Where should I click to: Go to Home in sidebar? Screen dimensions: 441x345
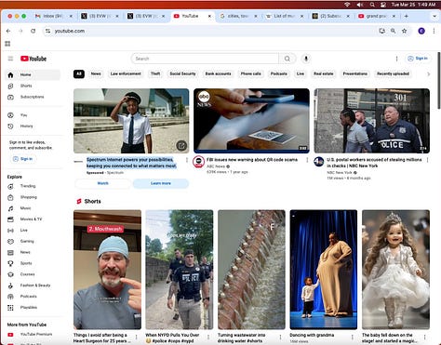(33, 74)
